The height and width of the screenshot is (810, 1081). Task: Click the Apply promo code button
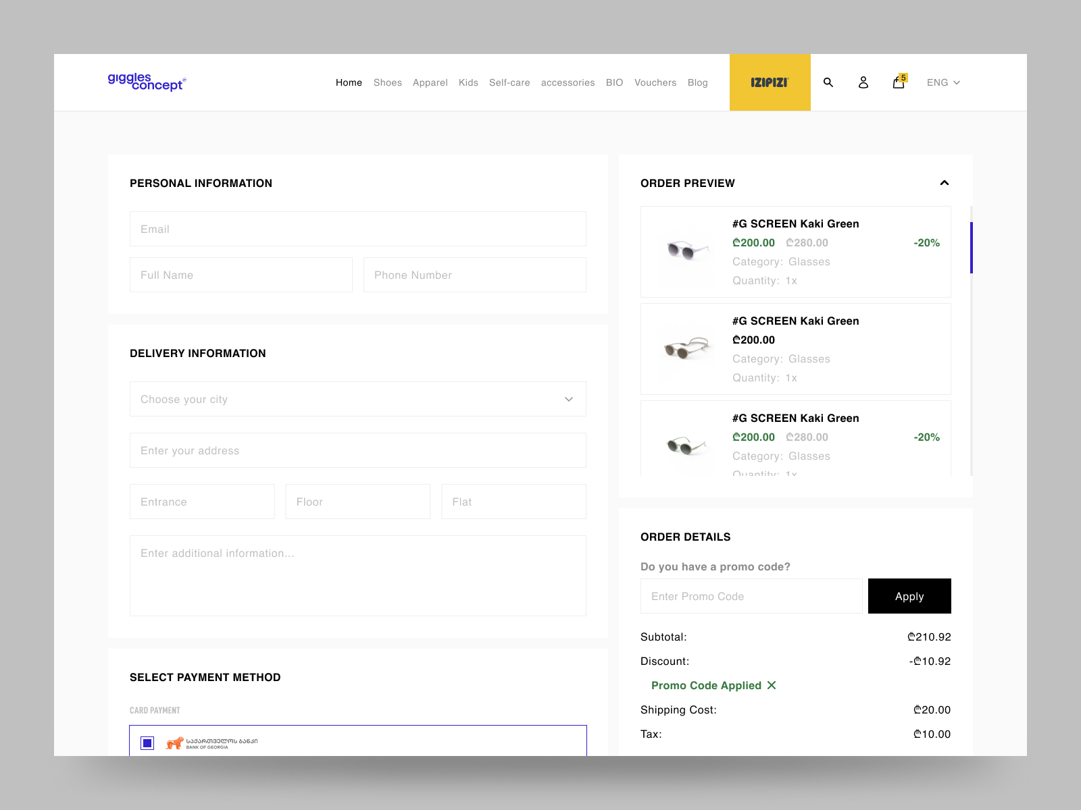click(x=909, y=596)
